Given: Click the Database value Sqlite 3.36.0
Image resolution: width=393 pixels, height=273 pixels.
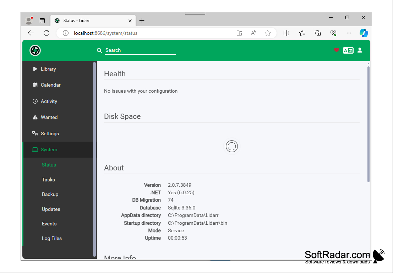Looking at the screenshot, I should 181,208.
